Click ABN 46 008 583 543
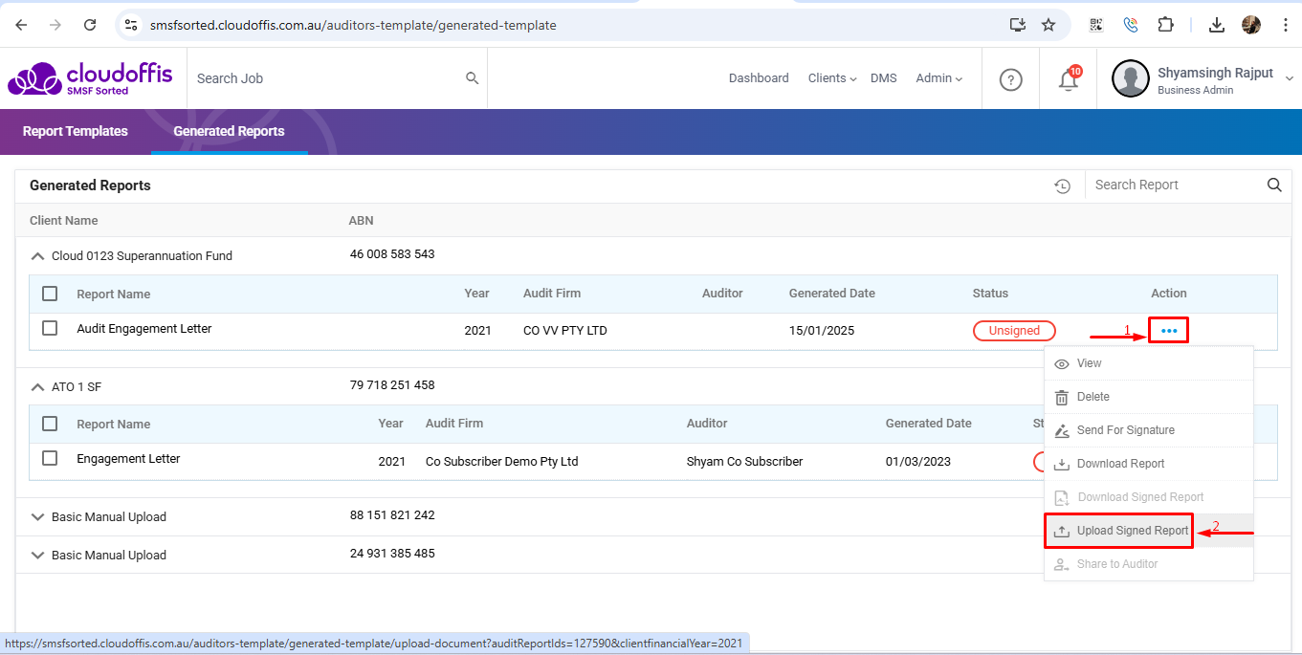 tap(392, 254)
